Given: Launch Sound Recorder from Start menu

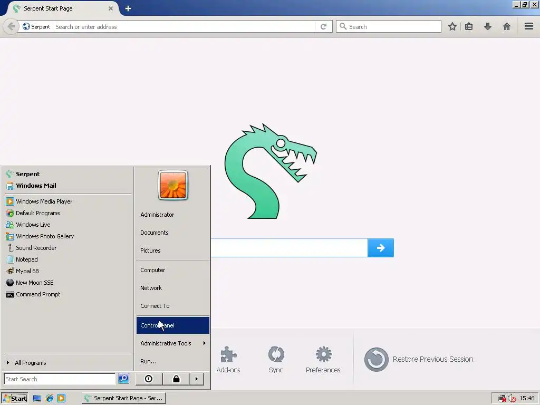Looking at the screenshot, I should pos(67,248).
